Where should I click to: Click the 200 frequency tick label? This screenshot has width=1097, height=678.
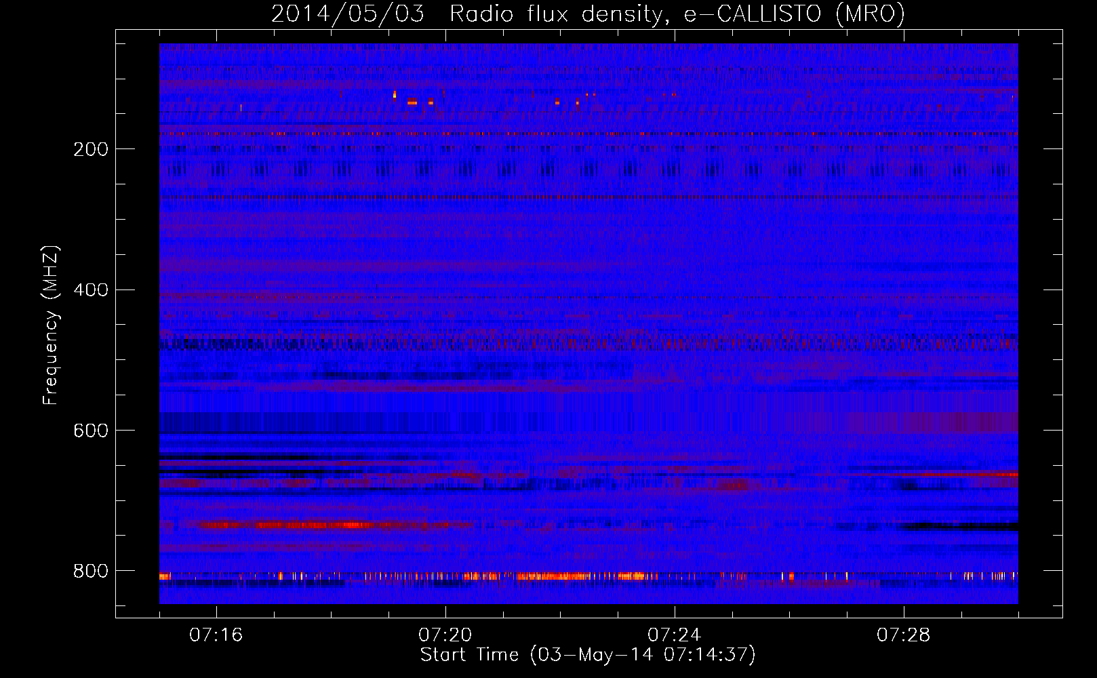coord(91,149)
